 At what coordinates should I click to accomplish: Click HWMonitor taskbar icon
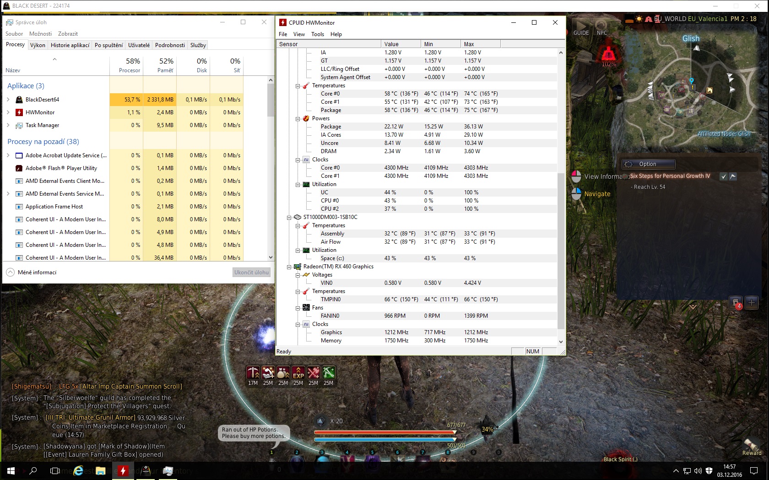(x=123, y=470)
